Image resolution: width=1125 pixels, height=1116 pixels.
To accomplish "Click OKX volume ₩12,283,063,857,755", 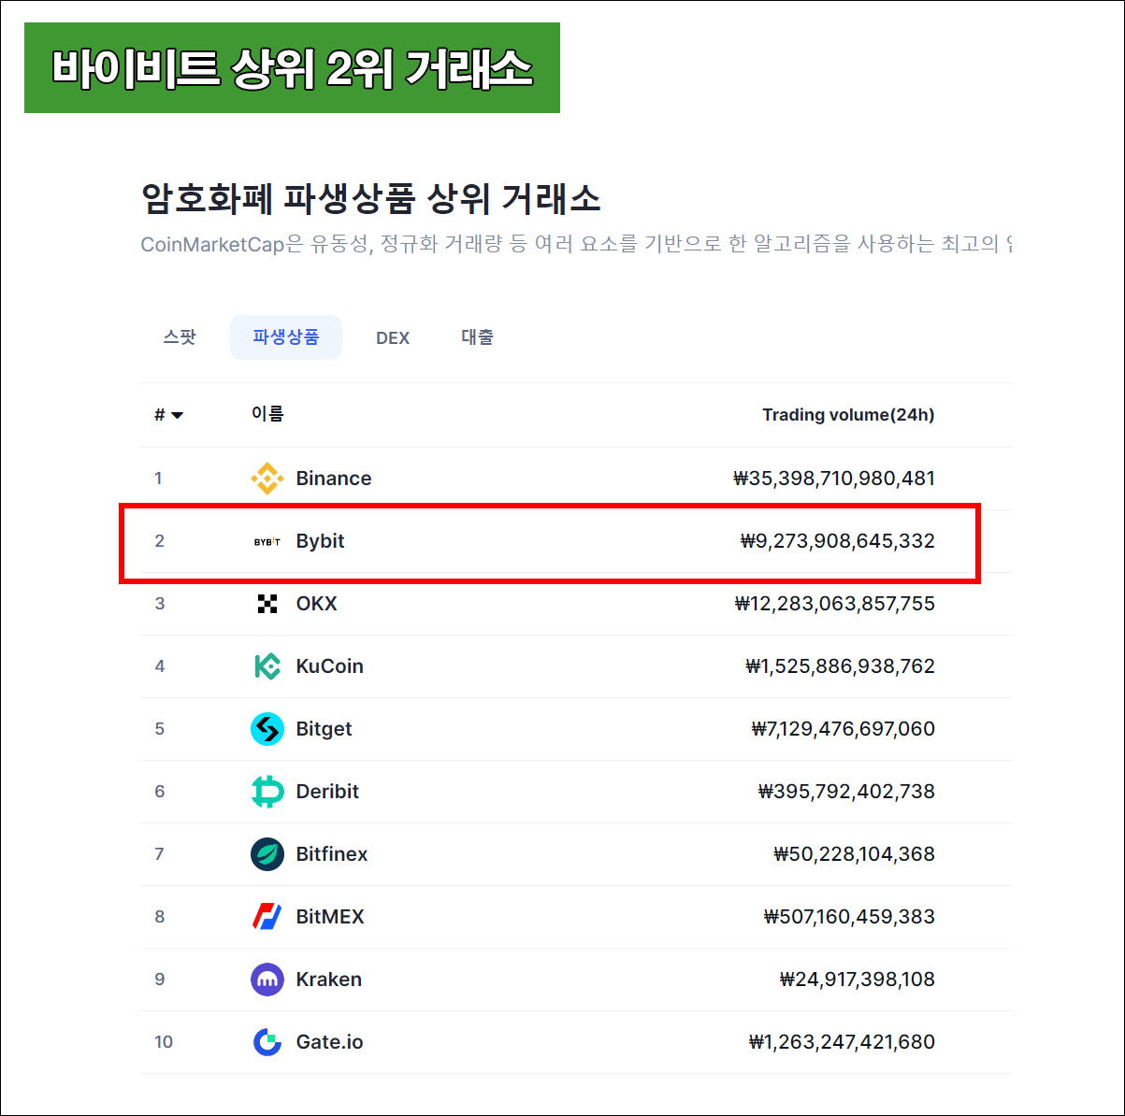I will click(x=835, y=604).
